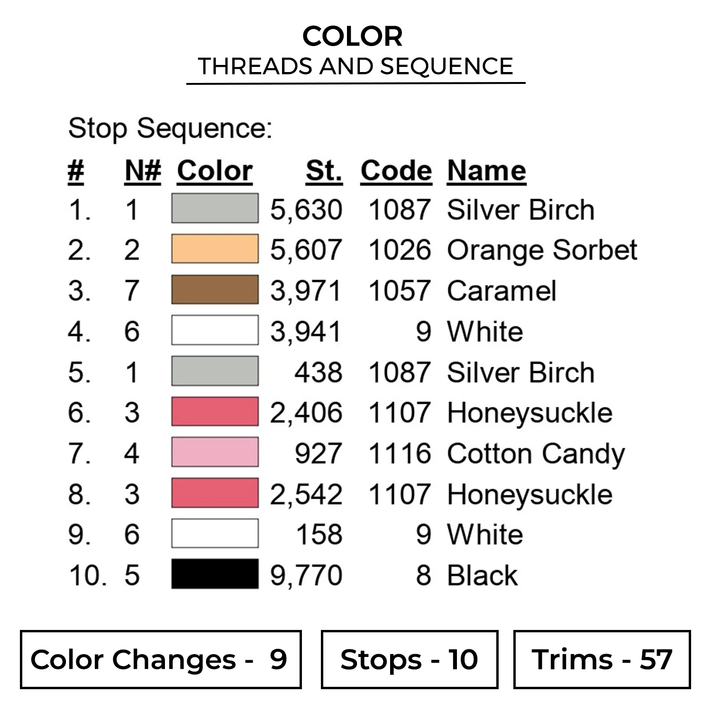
Task: Pick the White swatch in row 4
Action: click(x=215, y=330)
